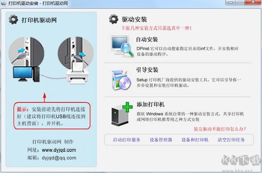Click the dyjqd@qq.com email address
Screen dimensions: 262x173
click(x=59, y=158)
